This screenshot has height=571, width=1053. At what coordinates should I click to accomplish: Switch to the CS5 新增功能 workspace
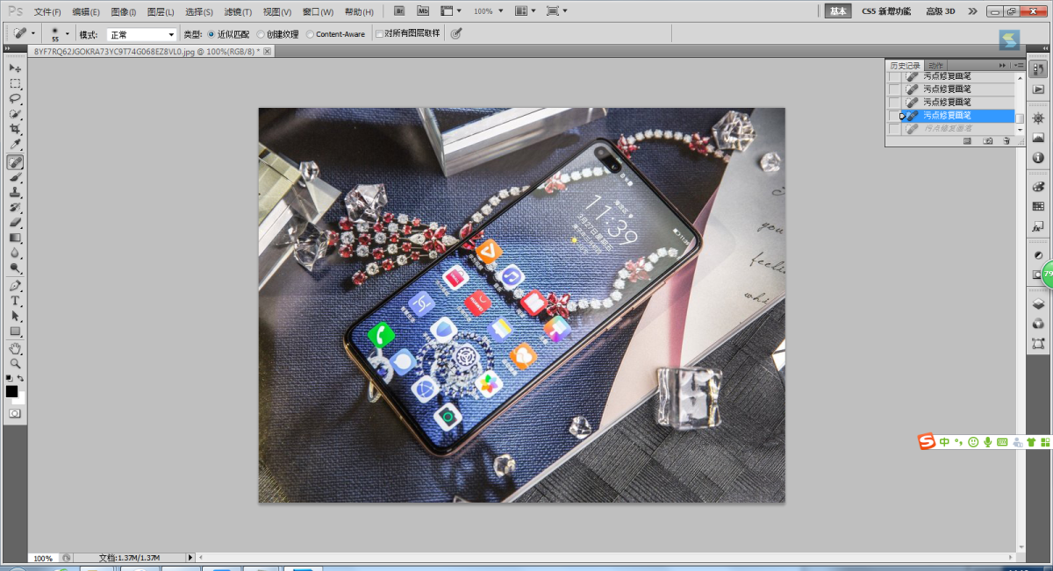(x=887, y=11)
